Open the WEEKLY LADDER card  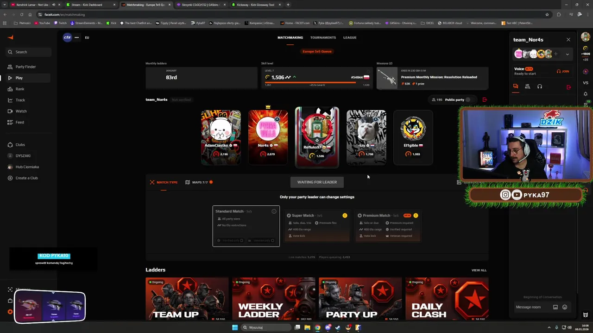click(x=273, y=299)
